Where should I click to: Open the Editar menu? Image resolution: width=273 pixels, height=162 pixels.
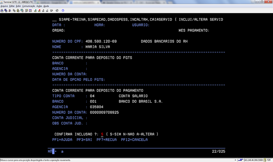coord(12,6)
